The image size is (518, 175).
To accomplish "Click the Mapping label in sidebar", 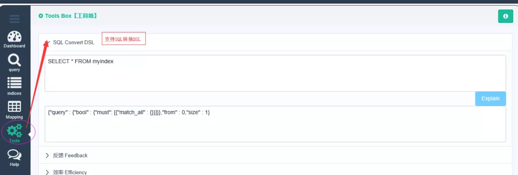I will point(14,117).
